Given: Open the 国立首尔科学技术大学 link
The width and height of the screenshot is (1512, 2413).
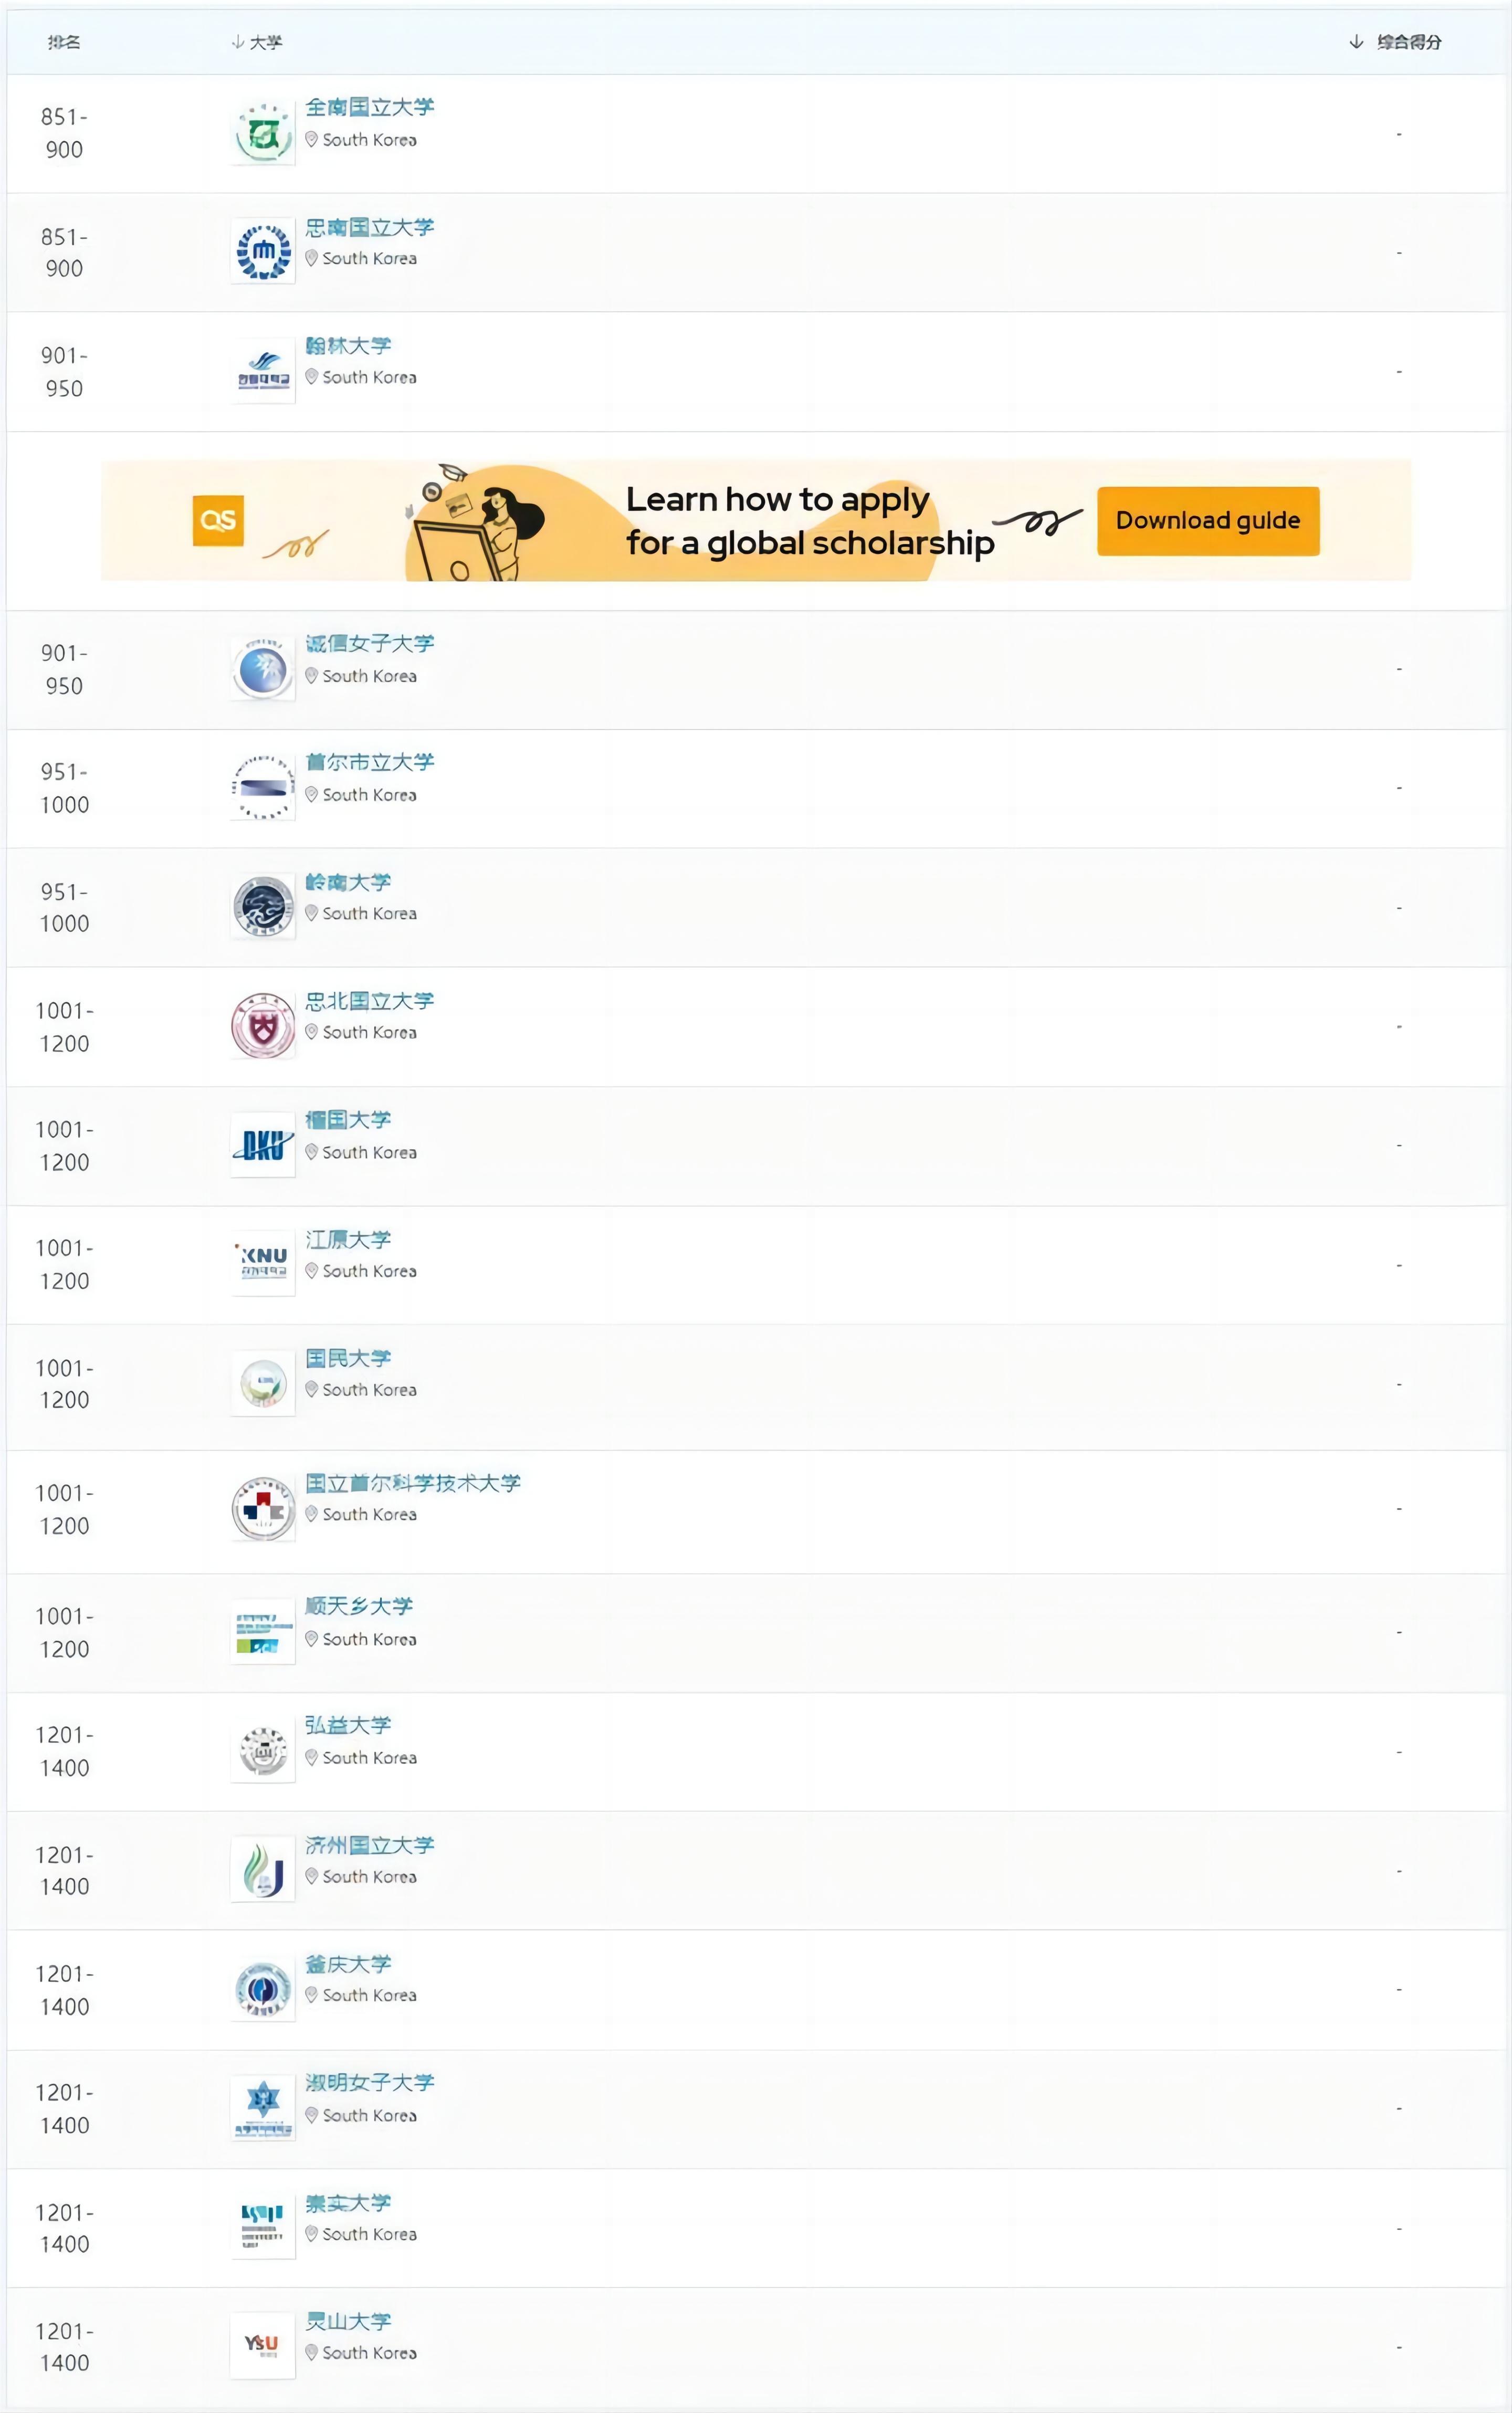Looking at the screenshot, I should coord(413,1483).
